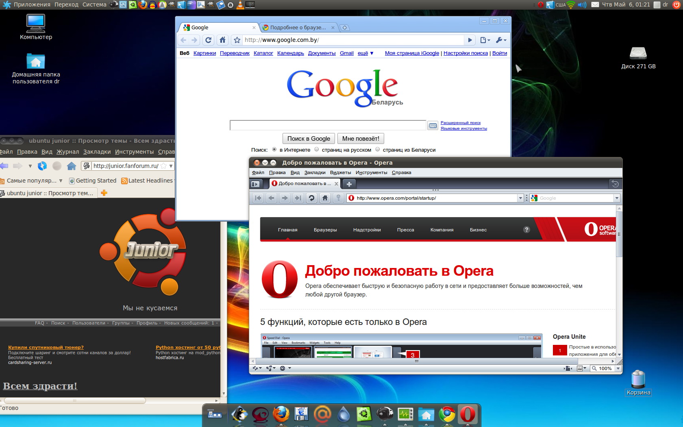Open the Журнал menu in Firefox

pos(68,152)
